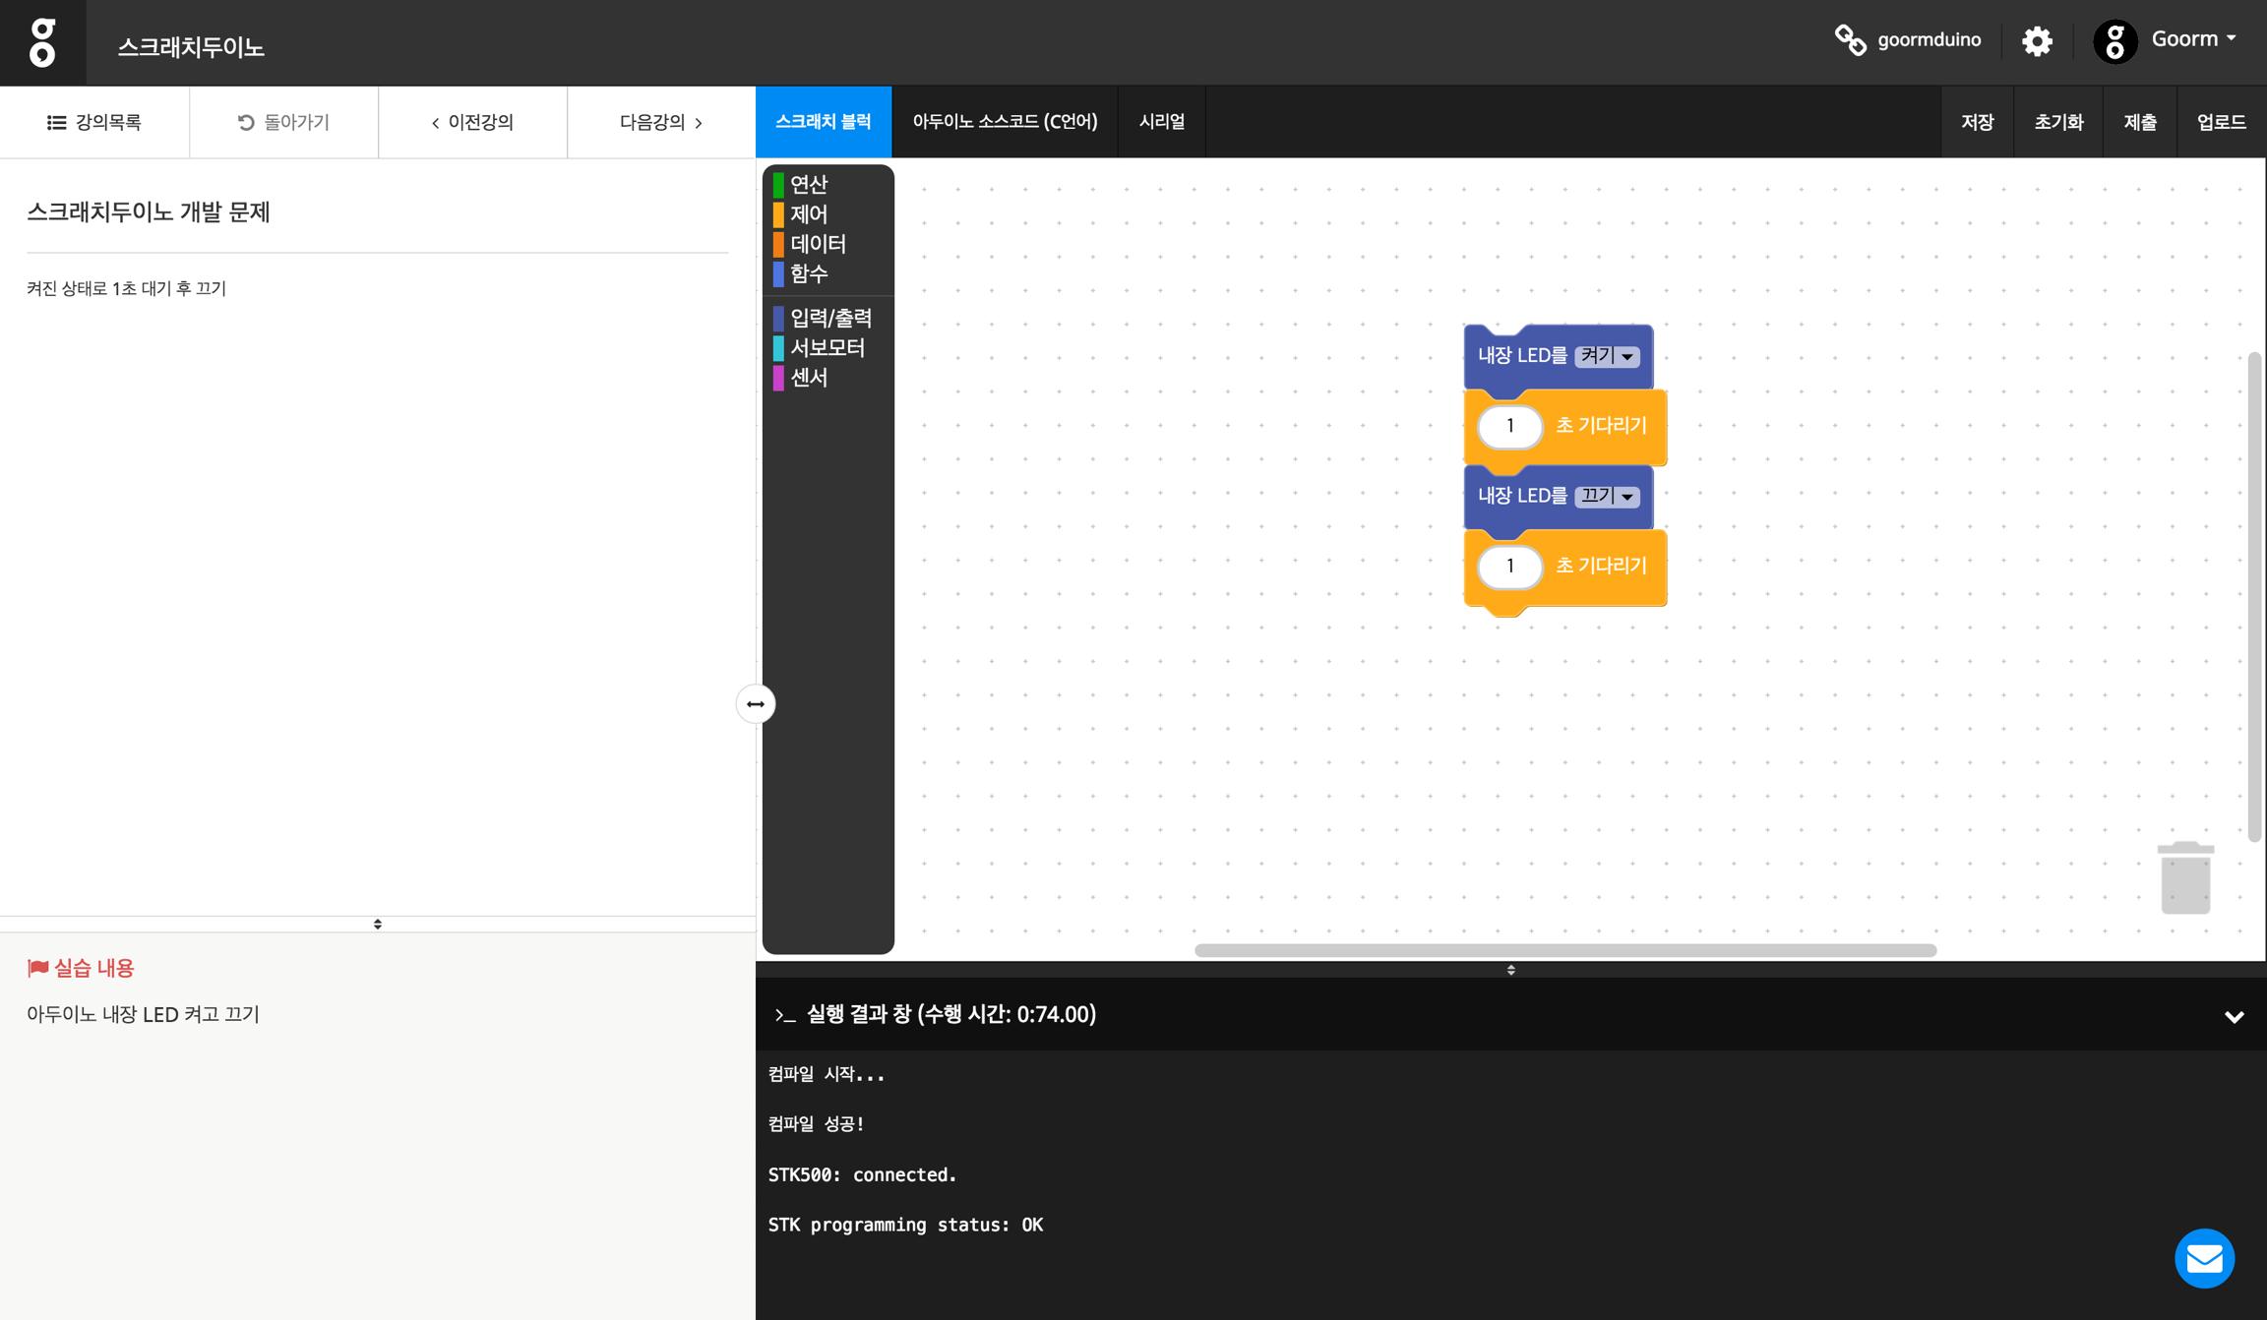2267x1320 pixels.
Task: Open the settings gear icon
Action: click(x=2037, y=41)
